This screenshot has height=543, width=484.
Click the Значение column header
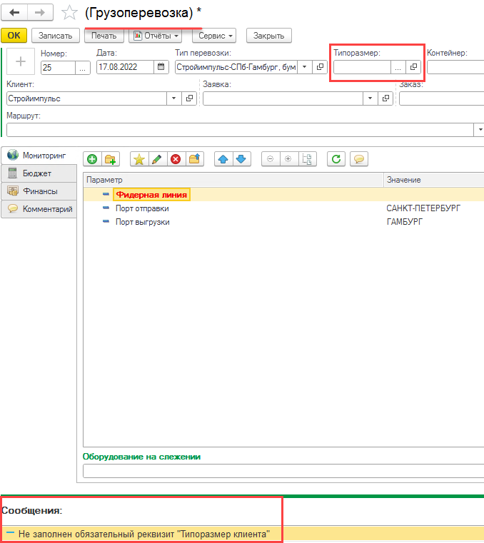point(434,180)
